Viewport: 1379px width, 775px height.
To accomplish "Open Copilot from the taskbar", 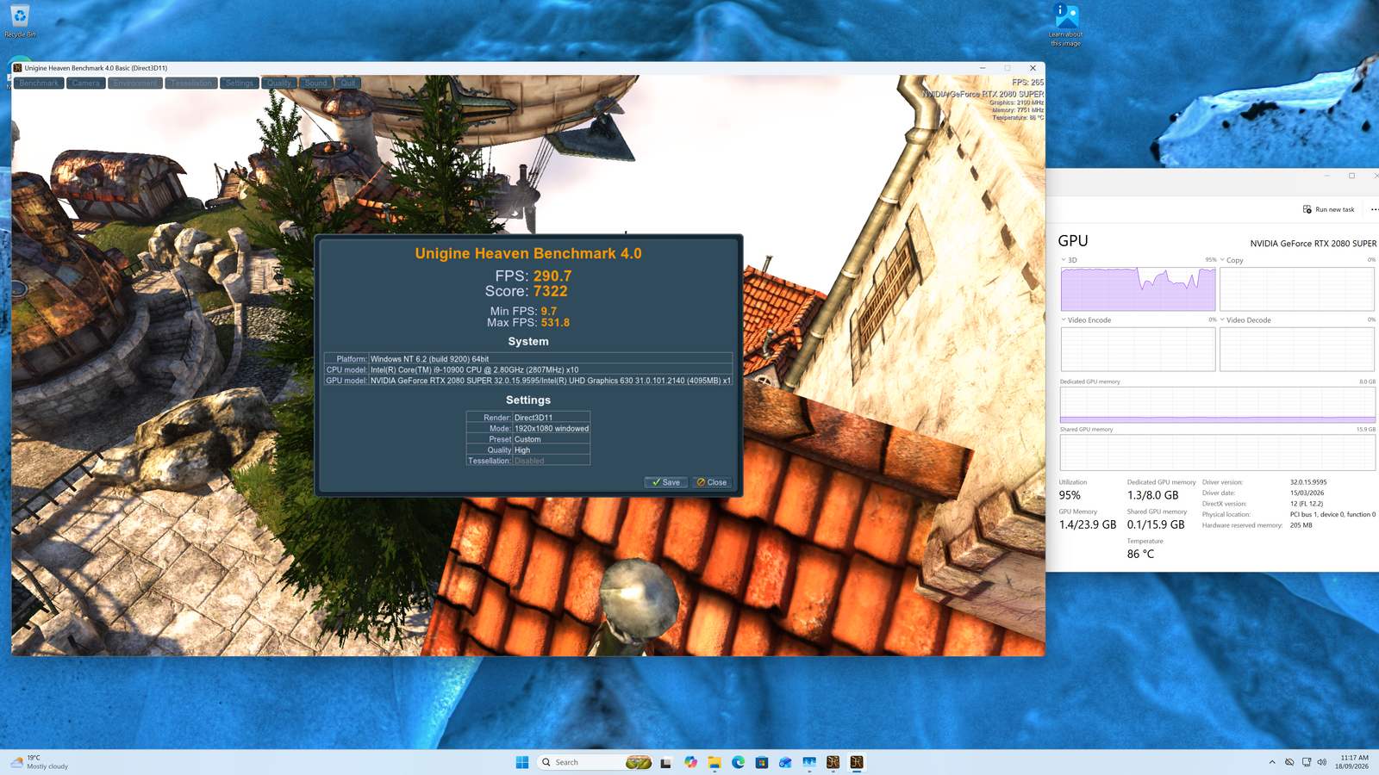I will [x=690, y=762].
